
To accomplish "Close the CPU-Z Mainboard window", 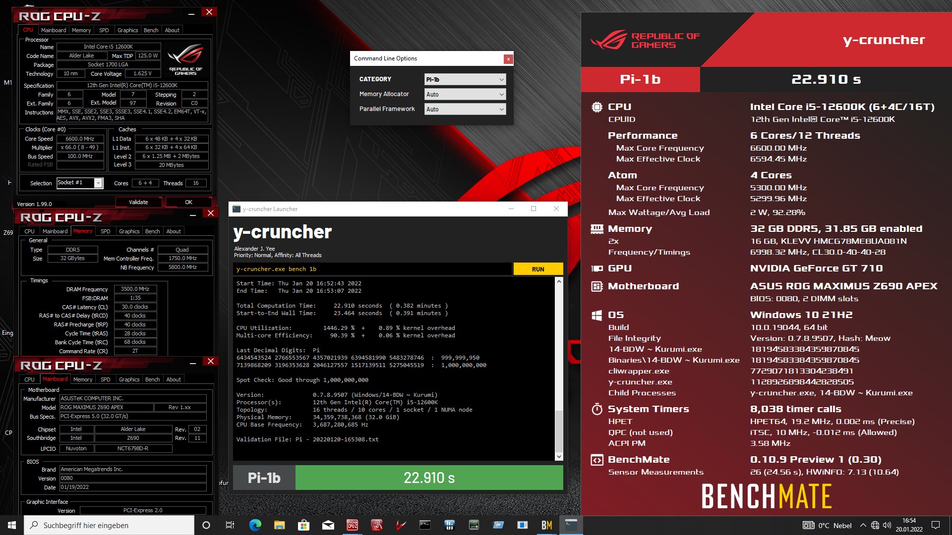I will pos(211,362).
